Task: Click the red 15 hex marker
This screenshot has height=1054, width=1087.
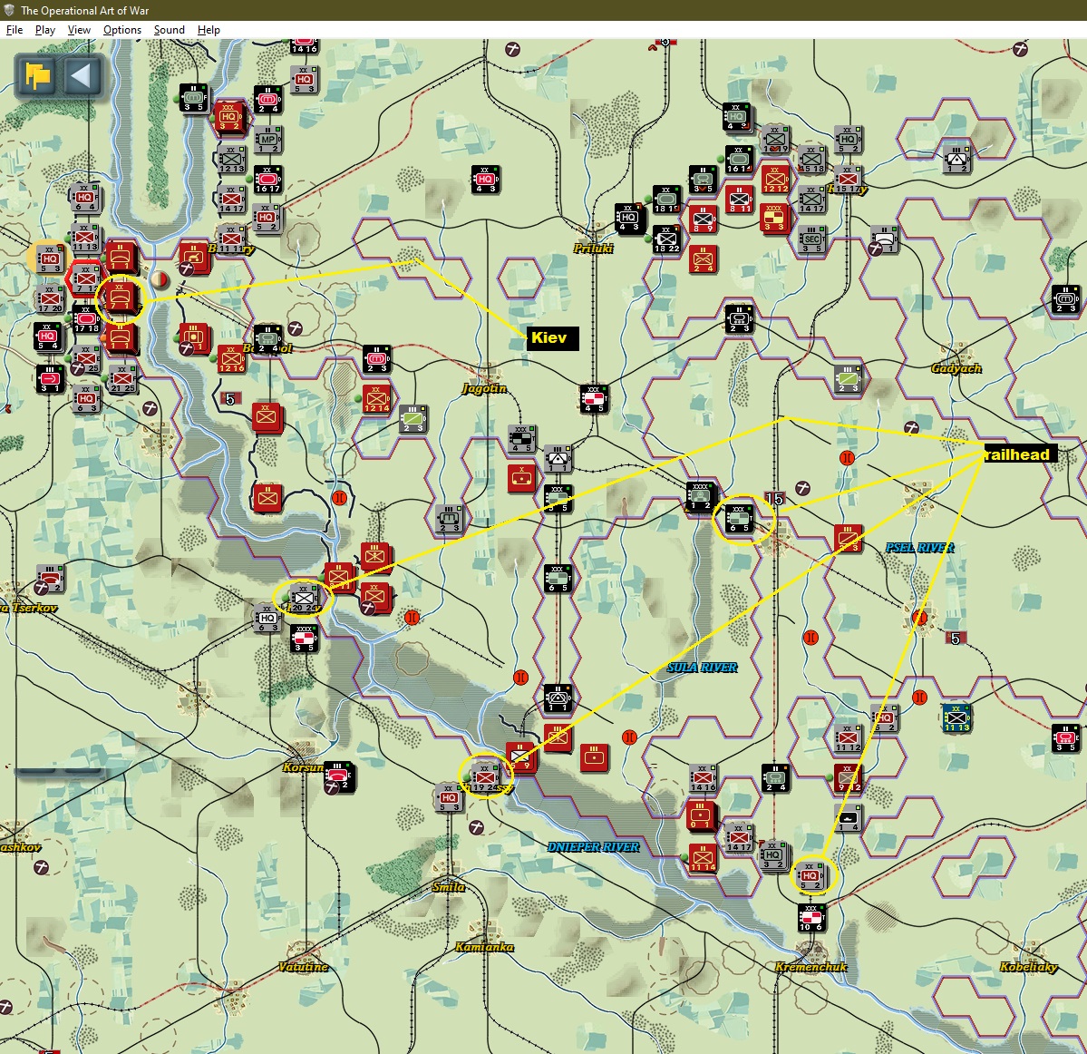Action: [x=773, y=499]
